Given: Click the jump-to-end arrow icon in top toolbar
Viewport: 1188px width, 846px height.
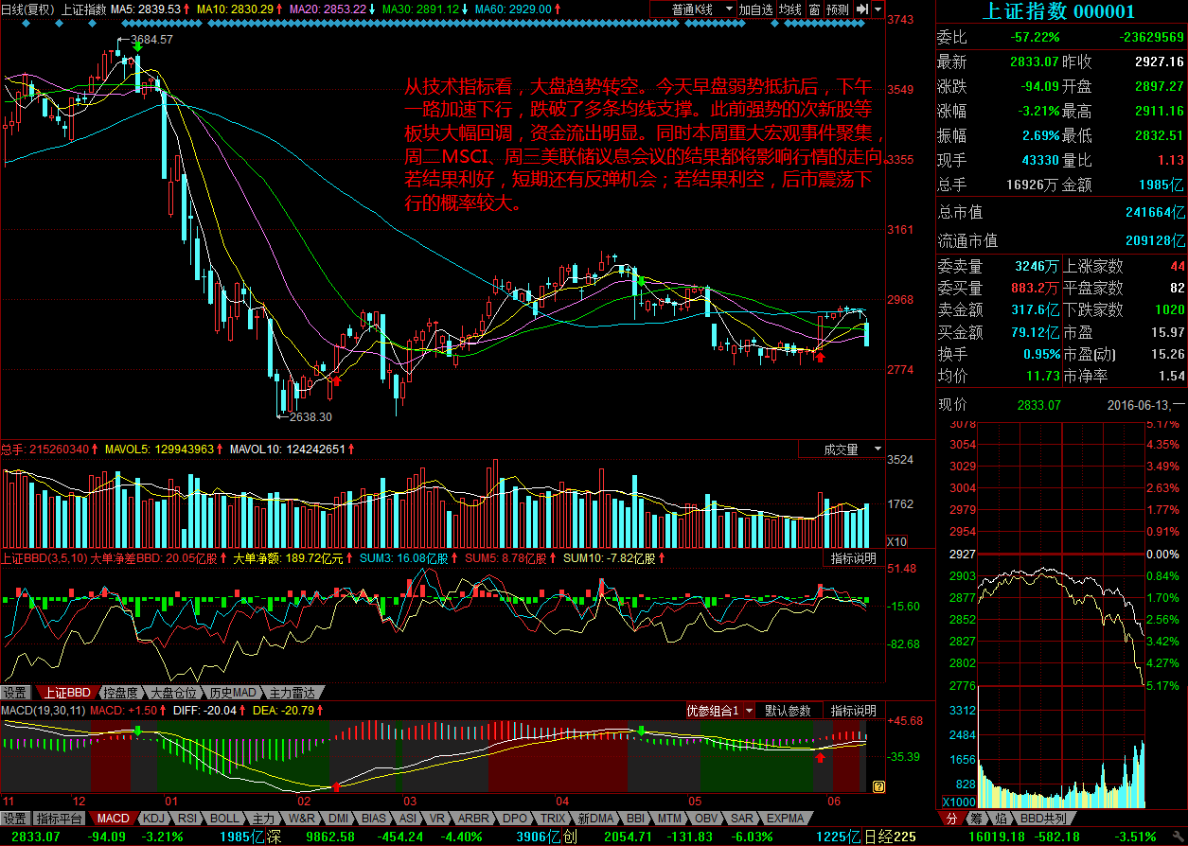Looking at the screenshot, I should (861, 9).
